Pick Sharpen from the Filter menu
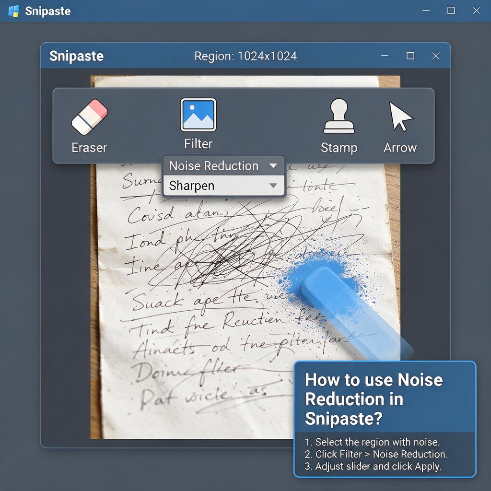 [x=223, y=186]
